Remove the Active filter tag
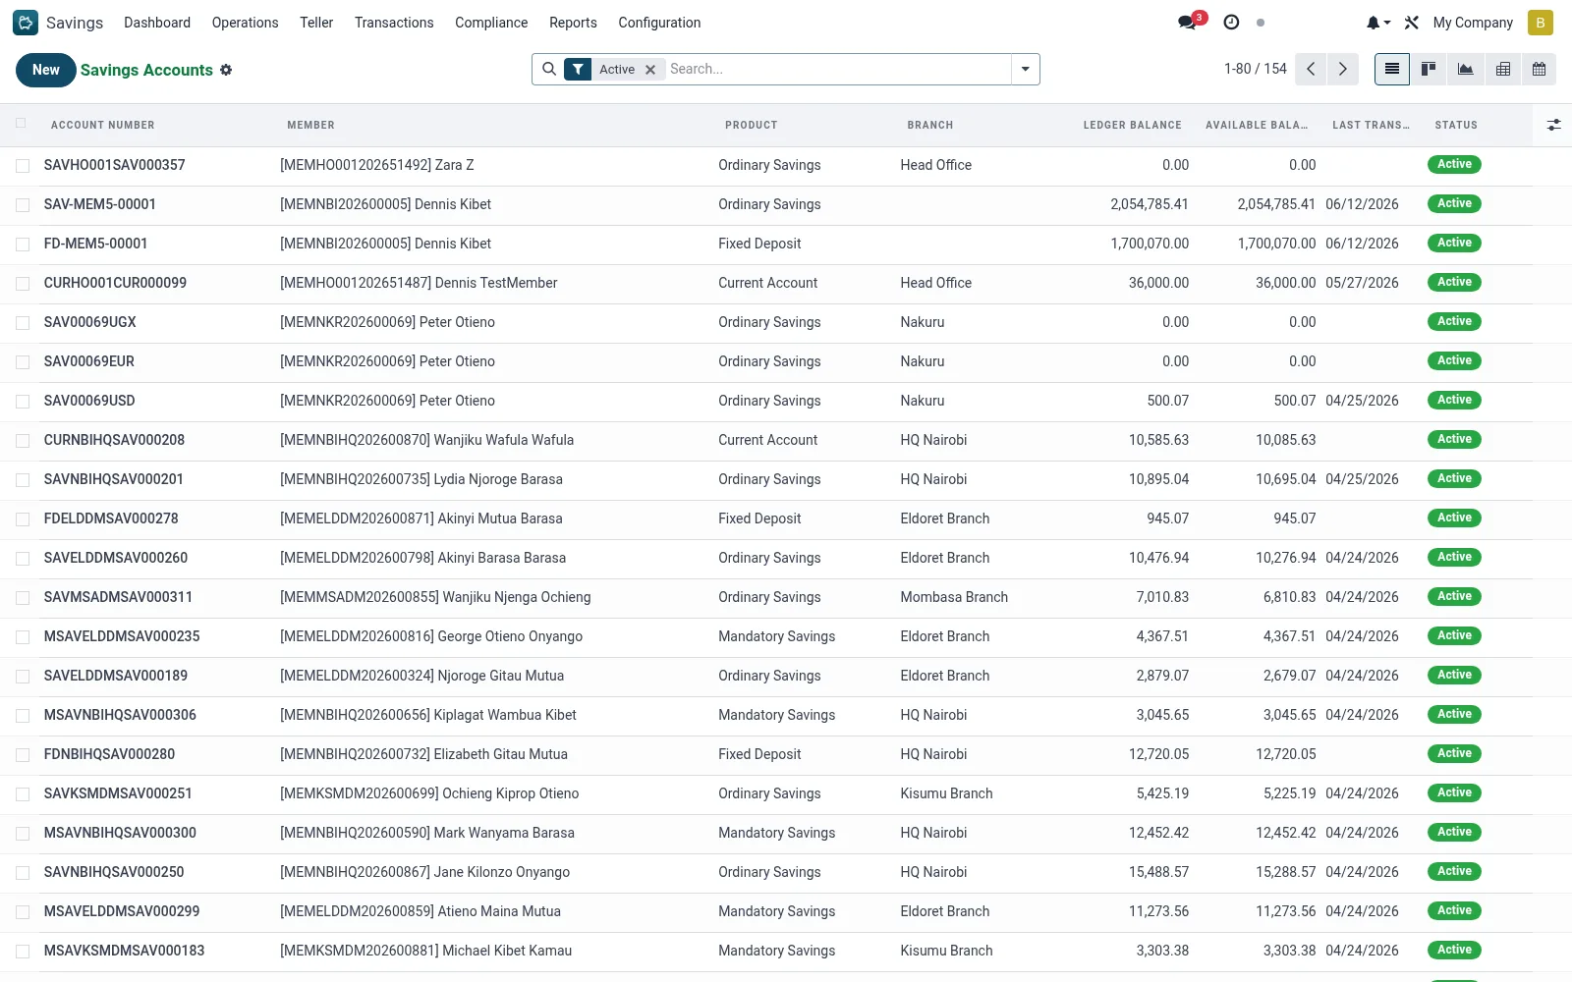Image resolution: width=1572 pixels, height=982 pixels. [x=650, y=70]
